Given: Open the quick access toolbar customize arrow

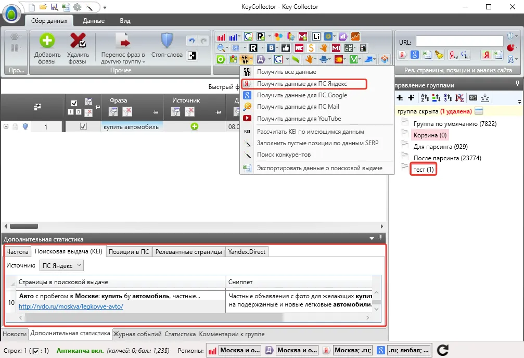Looking at the screenshot, I should click(x=105, y=7).
